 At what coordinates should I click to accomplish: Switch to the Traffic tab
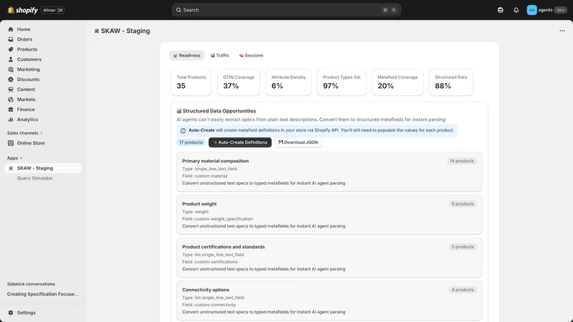tap(220, 56)
